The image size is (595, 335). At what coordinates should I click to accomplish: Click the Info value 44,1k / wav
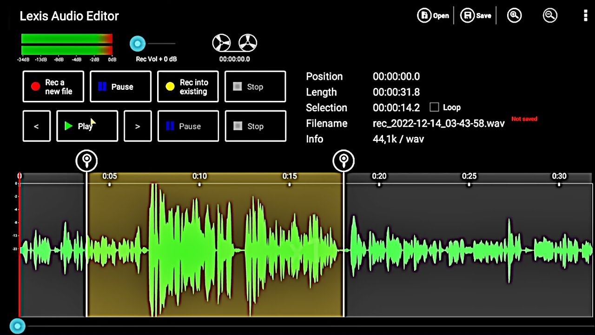[x=398, y=139]
